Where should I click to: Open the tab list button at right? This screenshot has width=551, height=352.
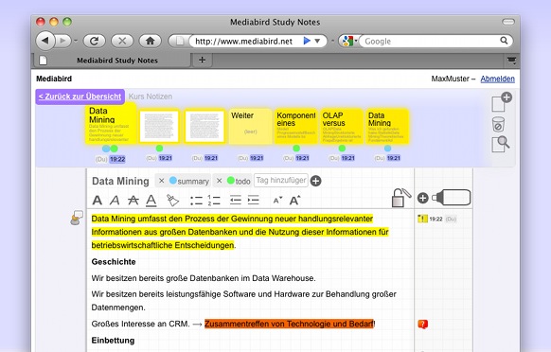pyautogui.click(x=511, y=61)
